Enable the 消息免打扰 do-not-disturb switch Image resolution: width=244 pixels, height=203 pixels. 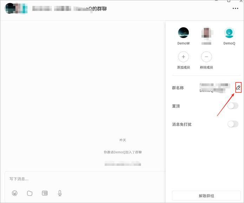pos(233,124)
